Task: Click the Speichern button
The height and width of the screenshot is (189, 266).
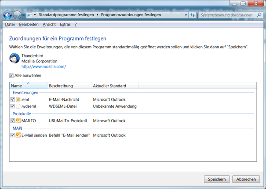Action: (217, 179)
